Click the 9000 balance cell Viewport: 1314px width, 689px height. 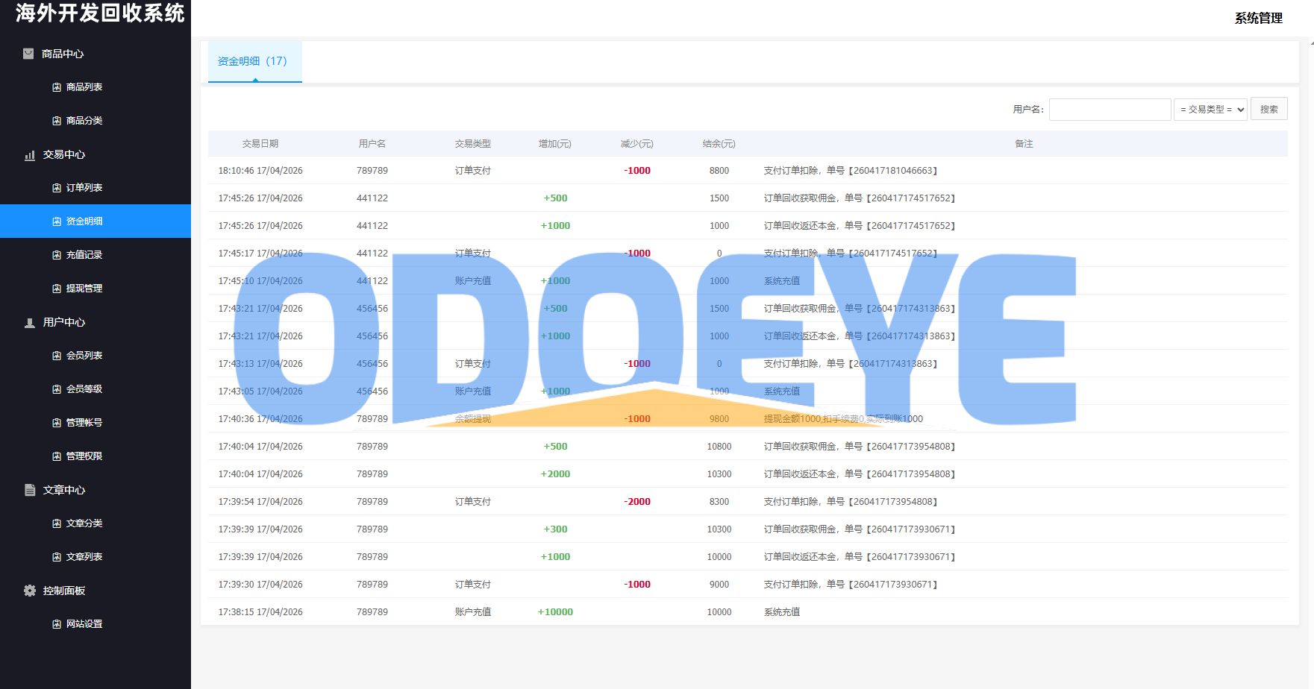pos(719,585)
